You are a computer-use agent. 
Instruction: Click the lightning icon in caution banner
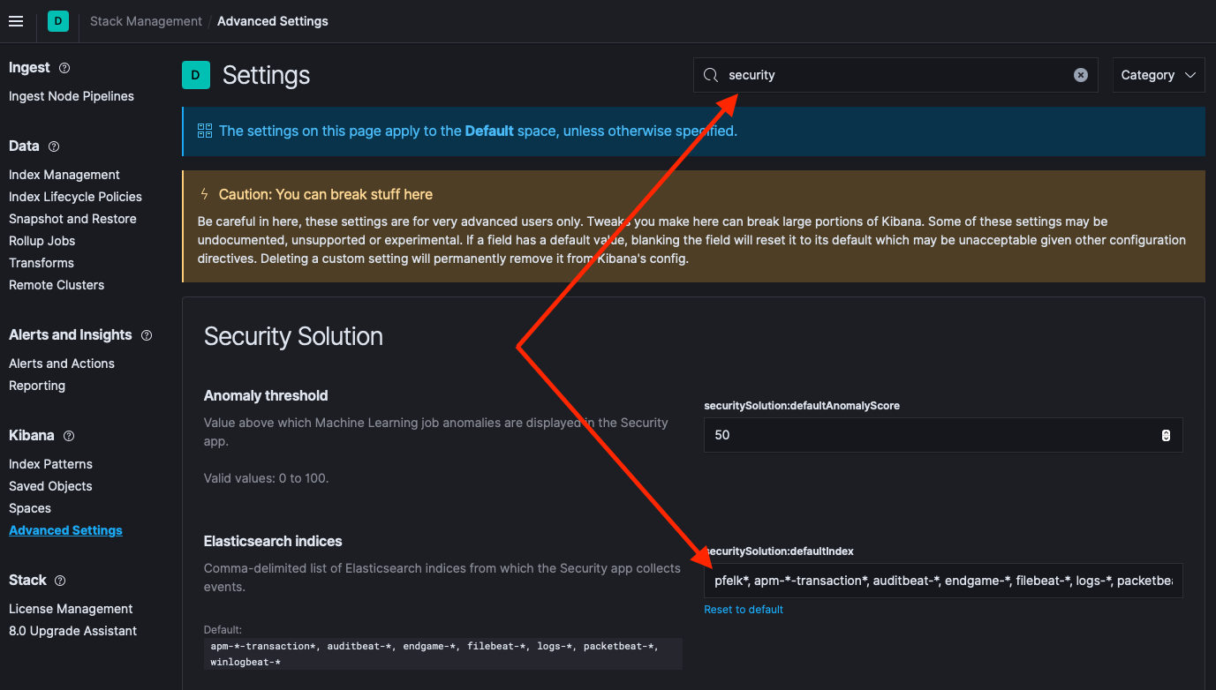click(x=205, y=194)
